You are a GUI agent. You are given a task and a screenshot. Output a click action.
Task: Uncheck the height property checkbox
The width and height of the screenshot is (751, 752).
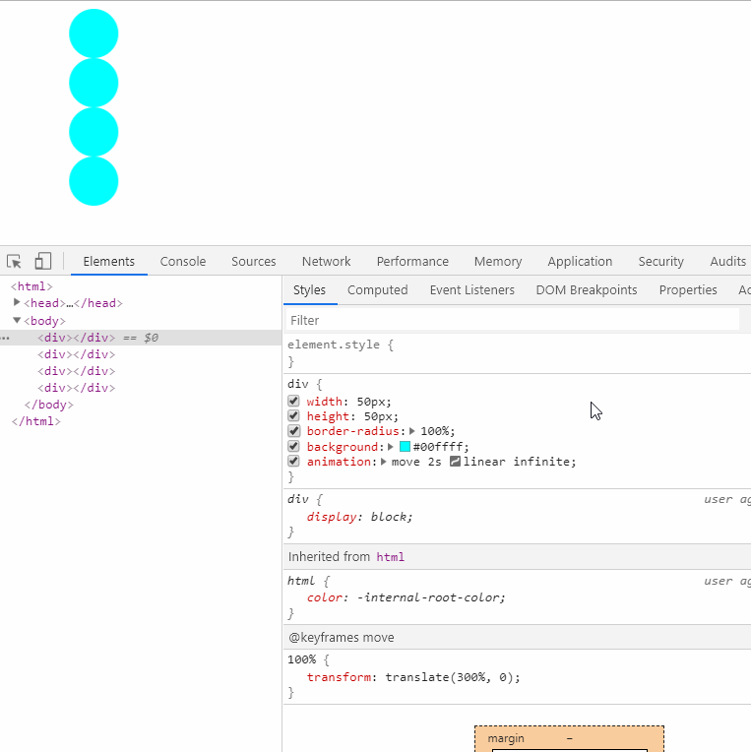coord(293,415)
